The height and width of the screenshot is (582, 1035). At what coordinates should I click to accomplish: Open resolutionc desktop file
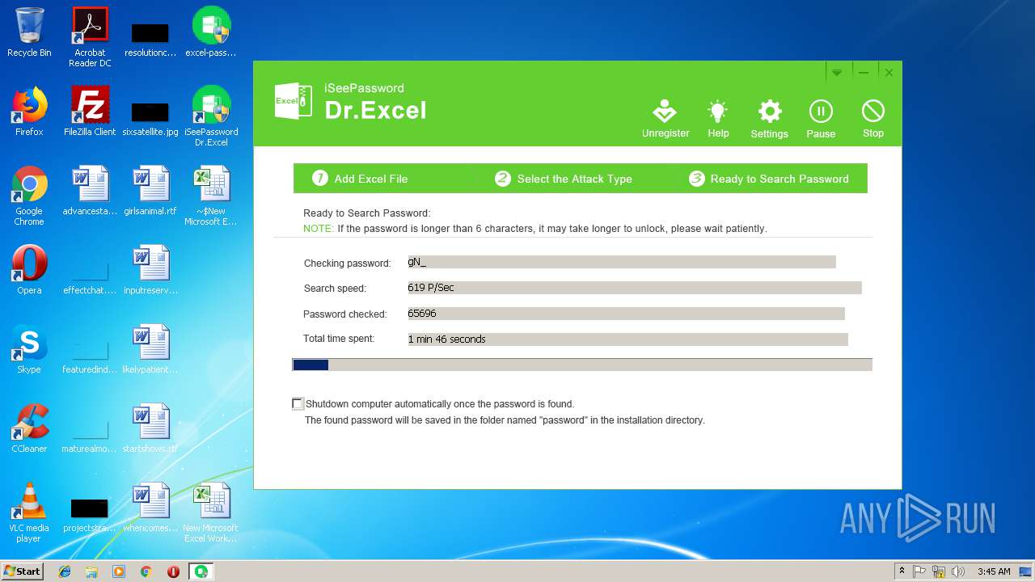point(150,39)
